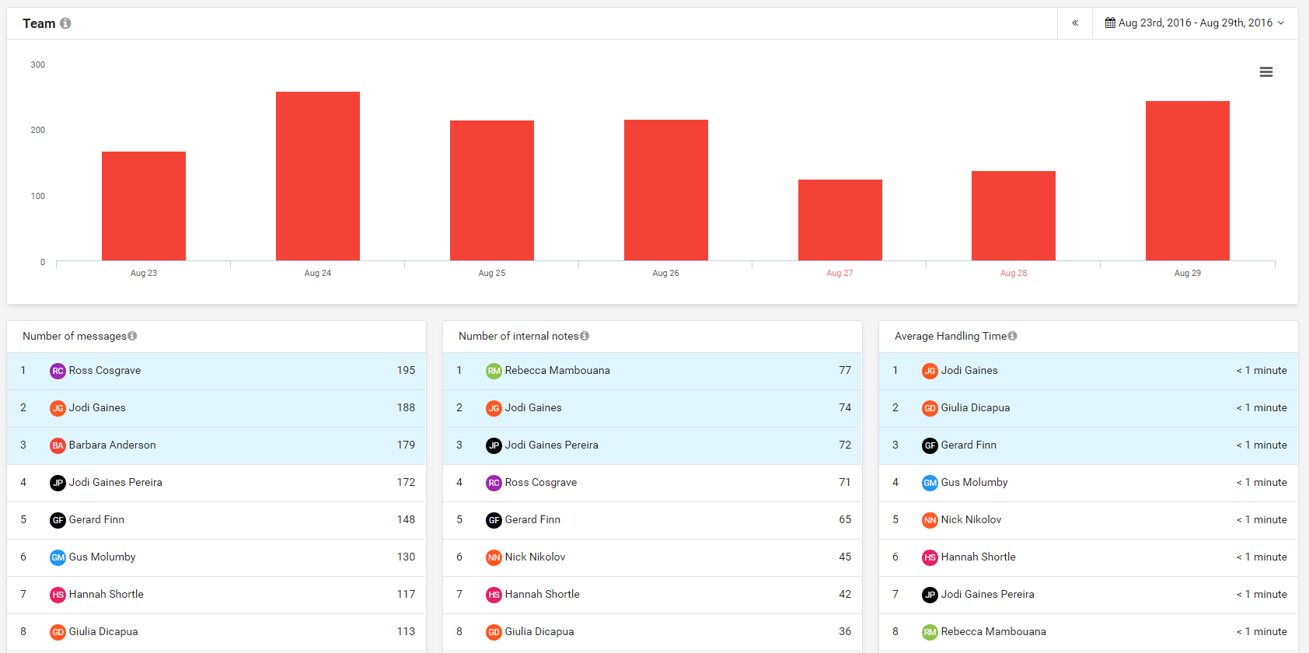The width and height of the screenshot is (1309, 653).
Task: Click internal notes count 45 for Nick Nikolov
Action: [x=845, y=557]
